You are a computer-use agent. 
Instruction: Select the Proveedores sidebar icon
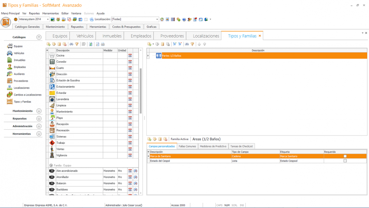[10, 81]
